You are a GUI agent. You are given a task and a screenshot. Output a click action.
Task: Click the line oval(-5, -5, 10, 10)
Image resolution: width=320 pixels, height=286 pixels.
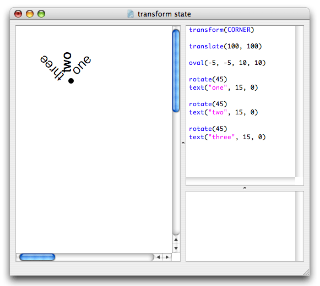(x=227, y=63)
